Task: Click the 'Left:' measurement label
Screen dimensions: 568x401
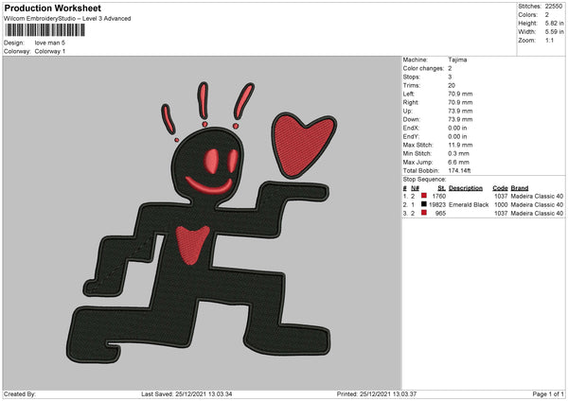Action: (x=408, y=94)
